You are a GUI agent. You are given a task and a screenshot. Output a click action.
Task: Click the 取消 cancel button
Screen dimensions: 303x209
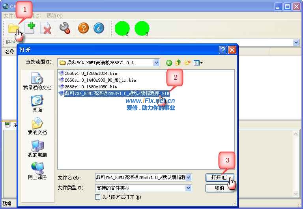click(x=219, y=188)
